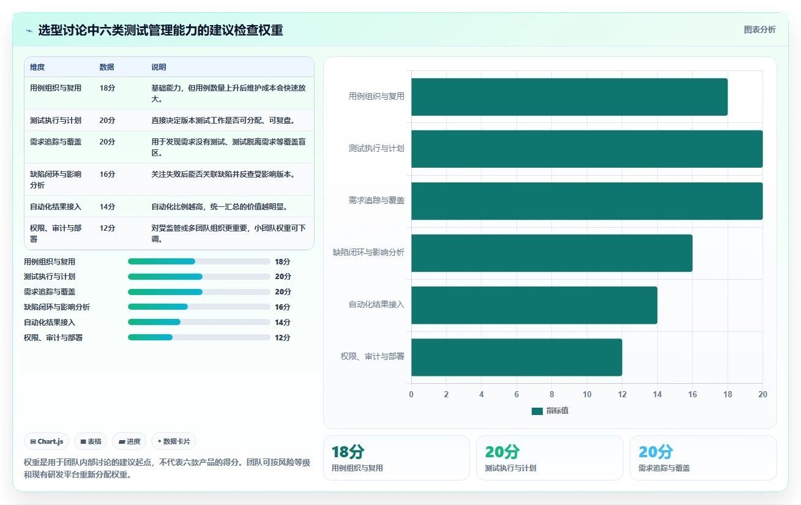Toggle the 指标值 legend color box
Image resolution: width=801 pixels, height=505 pixels.
coord(537,411)
